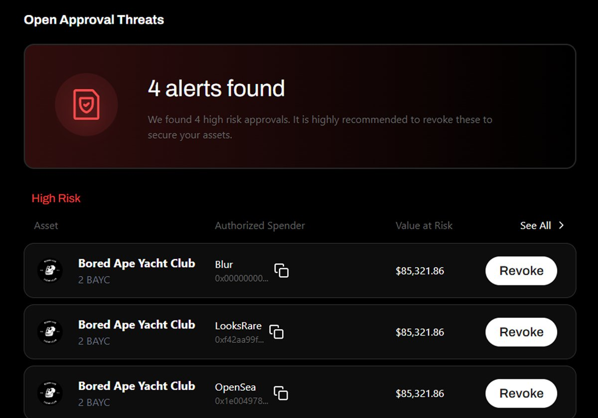Revoke the LooksRare approval
598x418 pixels.
(x=521, y=332)
